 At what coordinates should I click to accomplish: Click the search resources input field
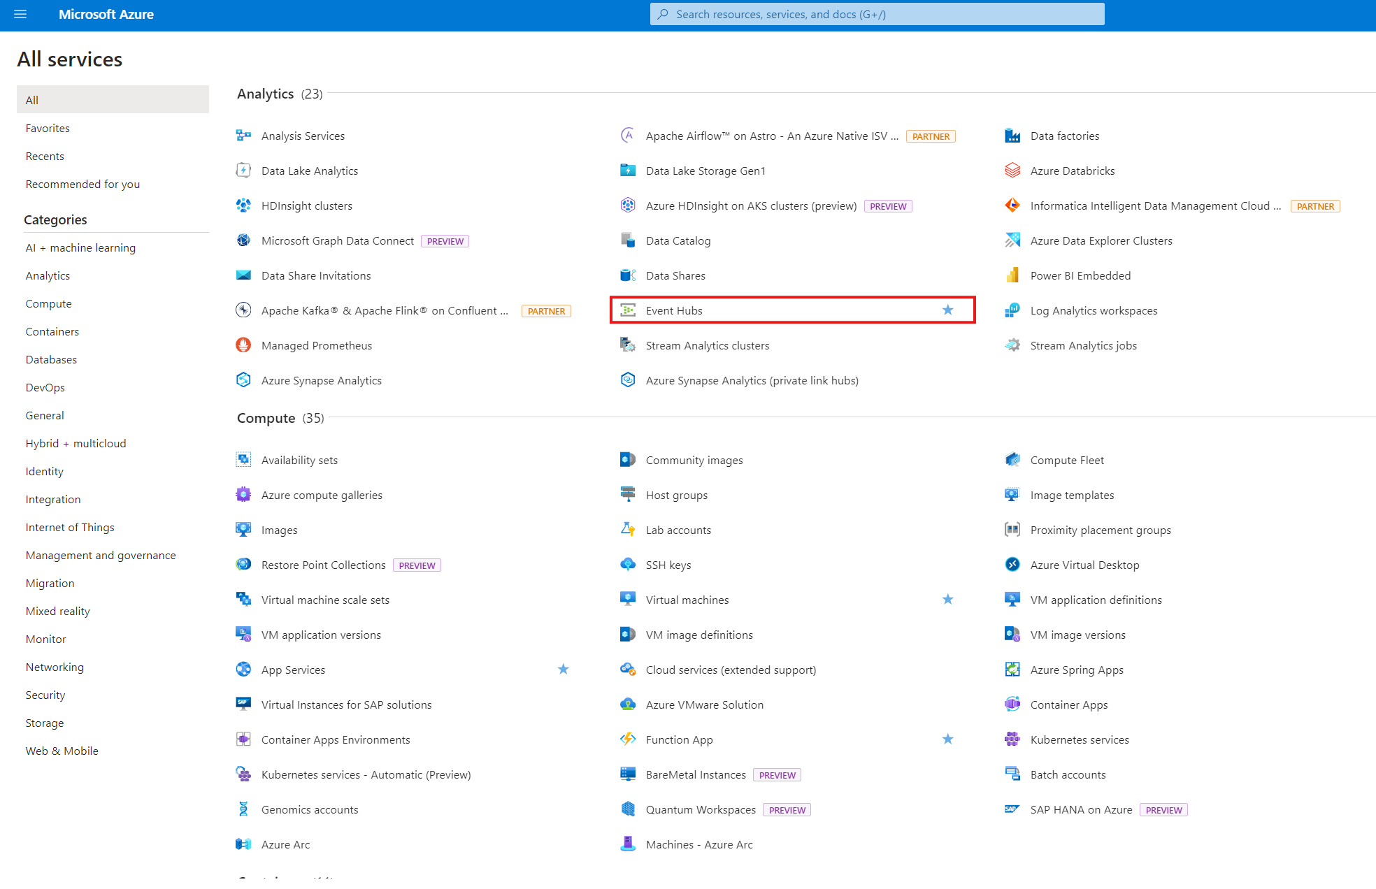pos(877,14)
